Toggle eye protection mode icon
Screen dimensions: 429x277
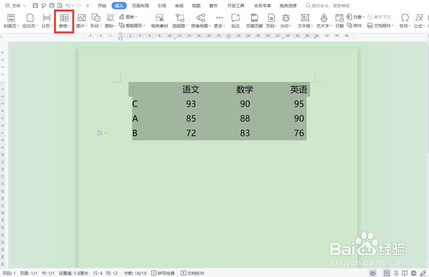pyautogui.click(x=373, y=273)
